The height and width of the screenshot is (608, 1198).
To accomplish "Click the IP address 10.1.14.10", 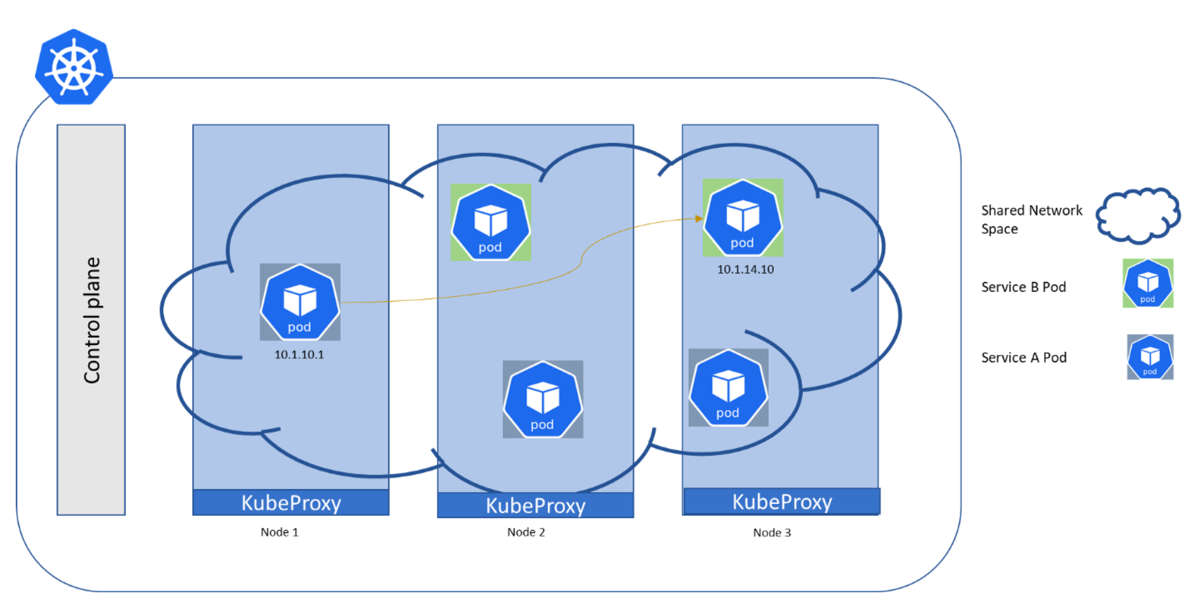I will pyautogui.click(x=745, y=269).
